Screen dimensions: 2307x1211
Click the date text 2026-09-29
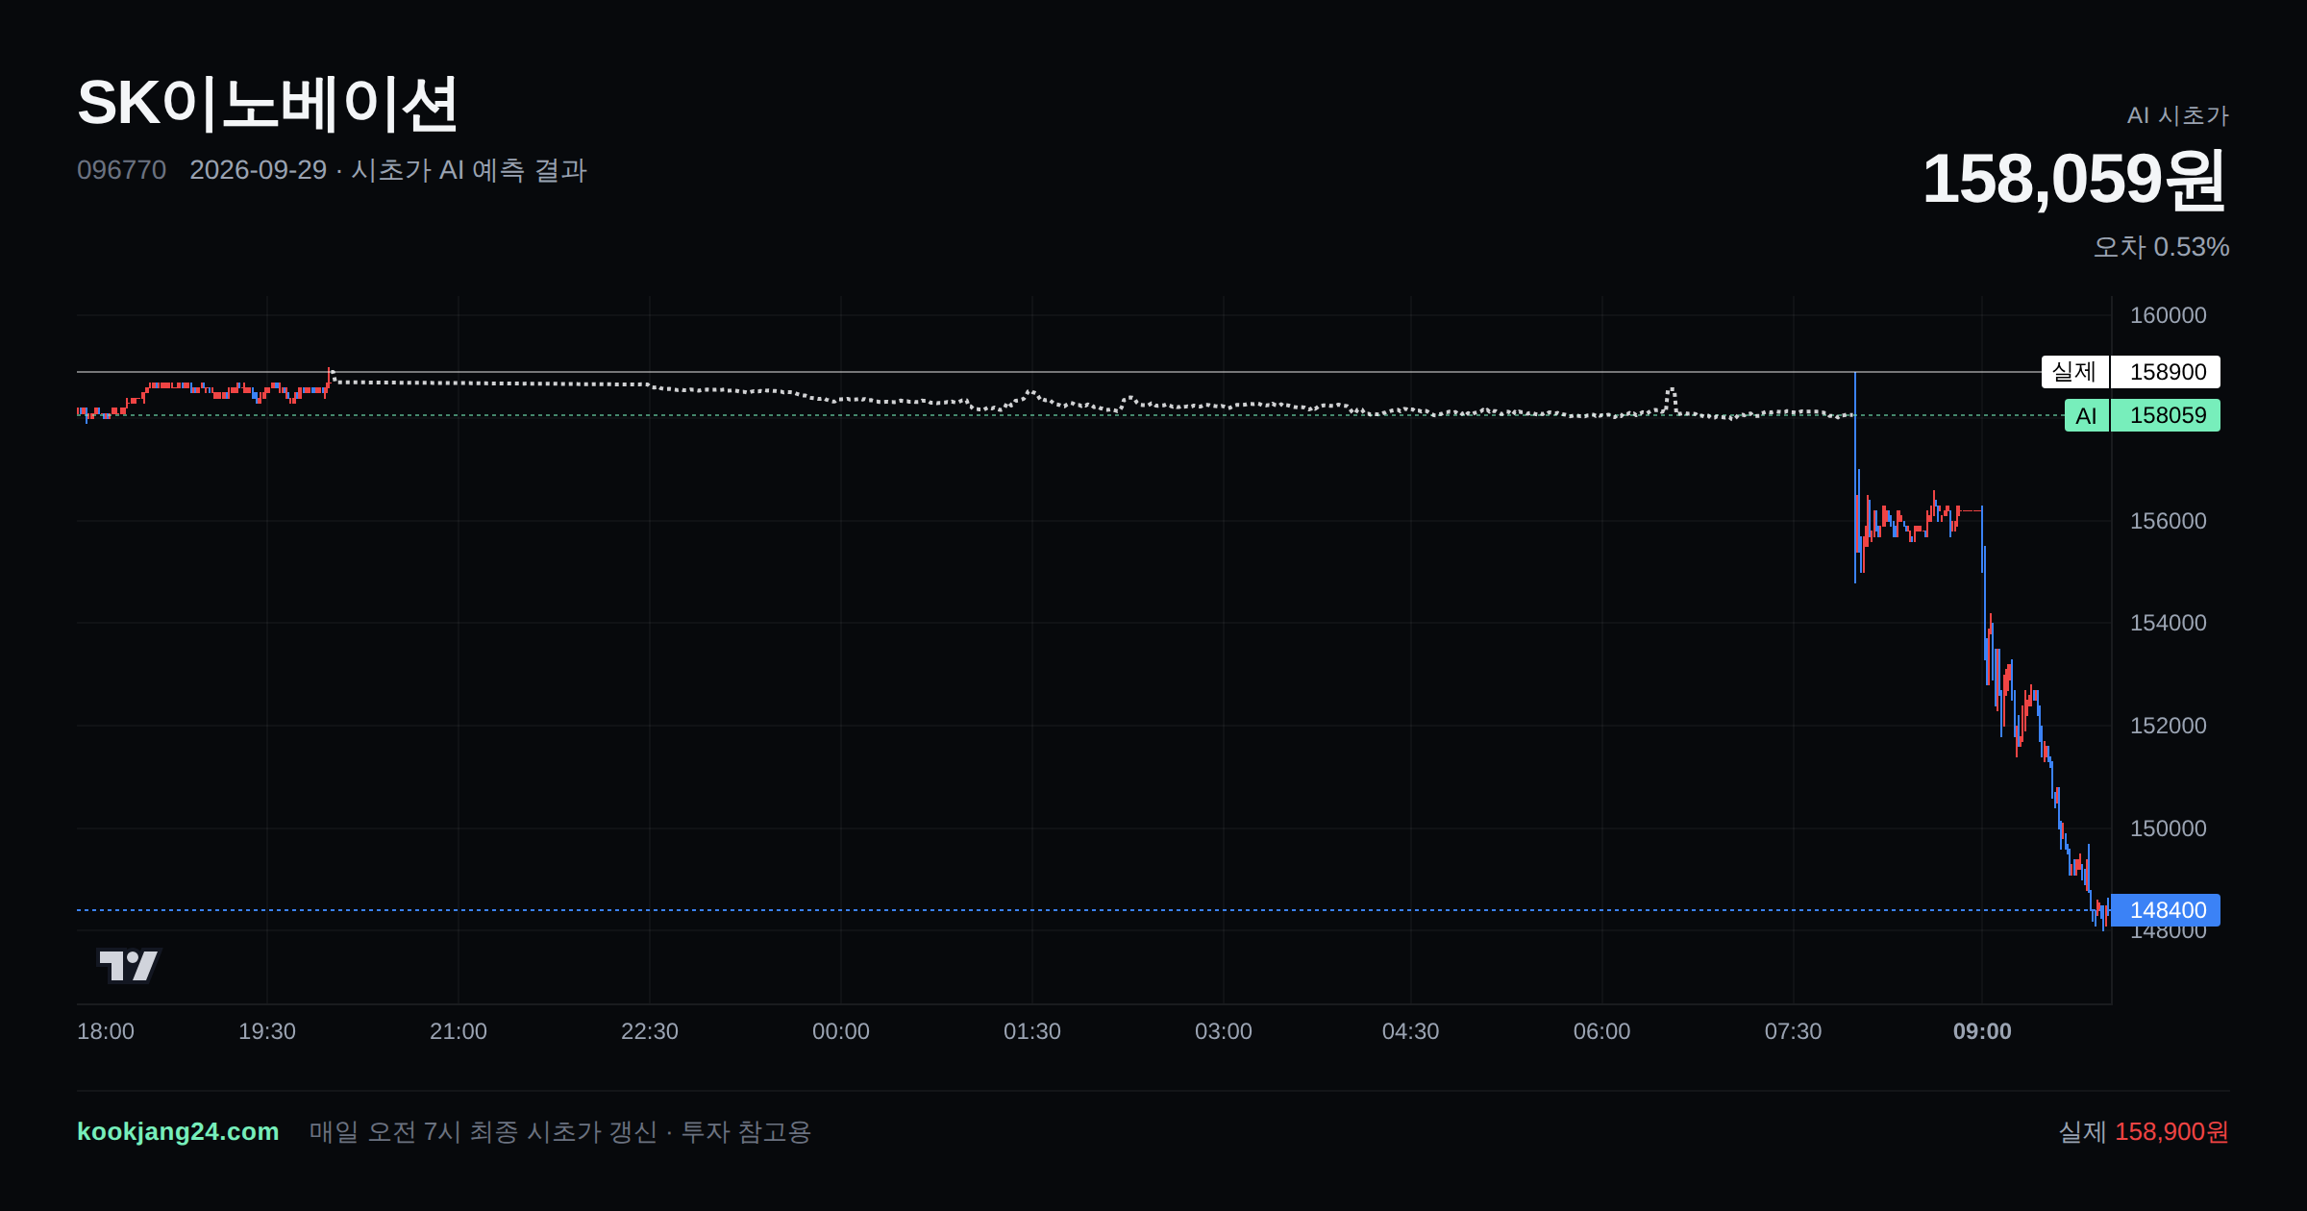click(x=258, y=170)
